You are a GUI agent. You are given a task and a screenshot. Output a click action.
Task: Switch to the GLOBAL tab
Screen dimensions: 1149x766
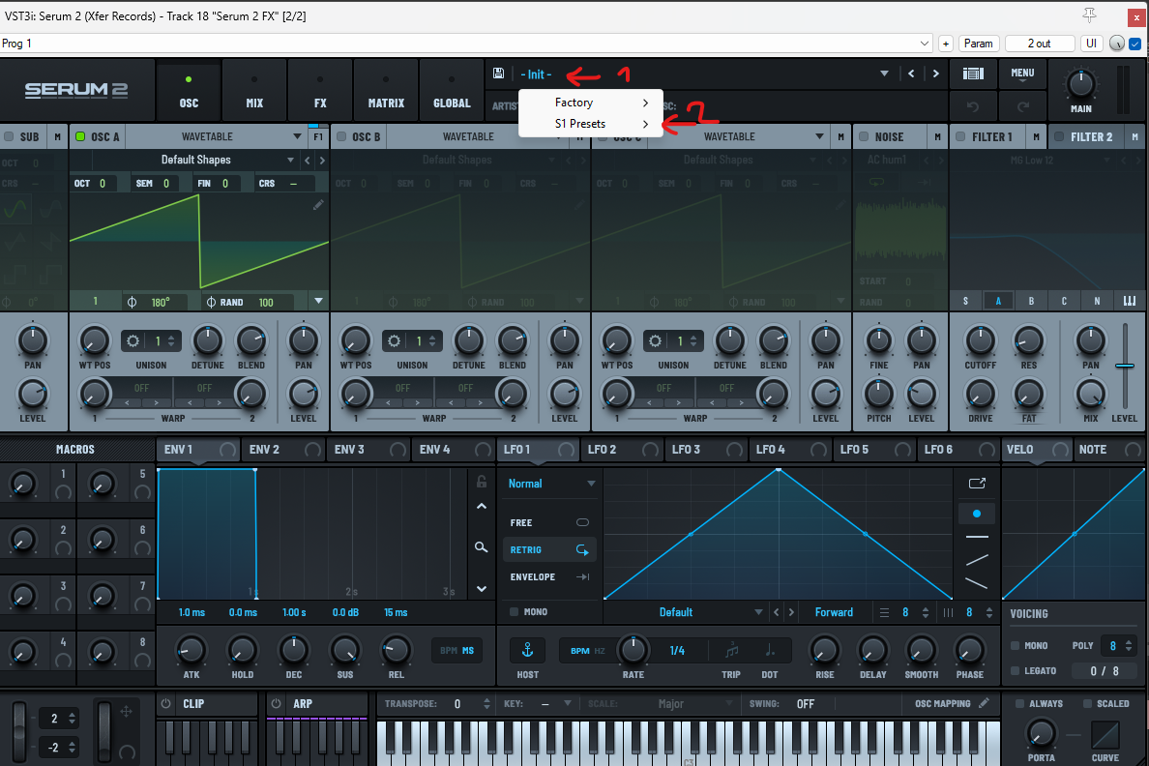452,91
